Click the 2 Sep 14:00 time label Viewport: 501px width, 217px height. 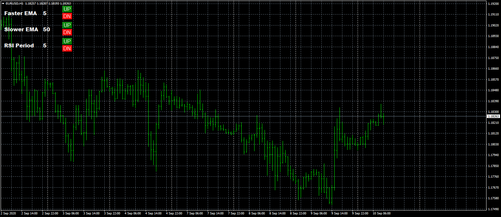(29, 213)
